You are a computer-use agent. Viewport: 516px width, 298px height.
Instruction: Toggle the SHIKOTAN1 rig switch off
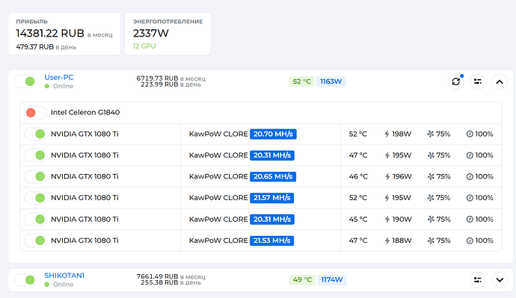click(x=25, y=280)
